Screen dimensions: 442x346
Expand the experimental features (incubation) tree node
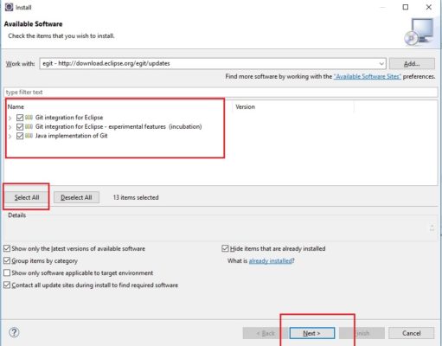tap(10, 127)
